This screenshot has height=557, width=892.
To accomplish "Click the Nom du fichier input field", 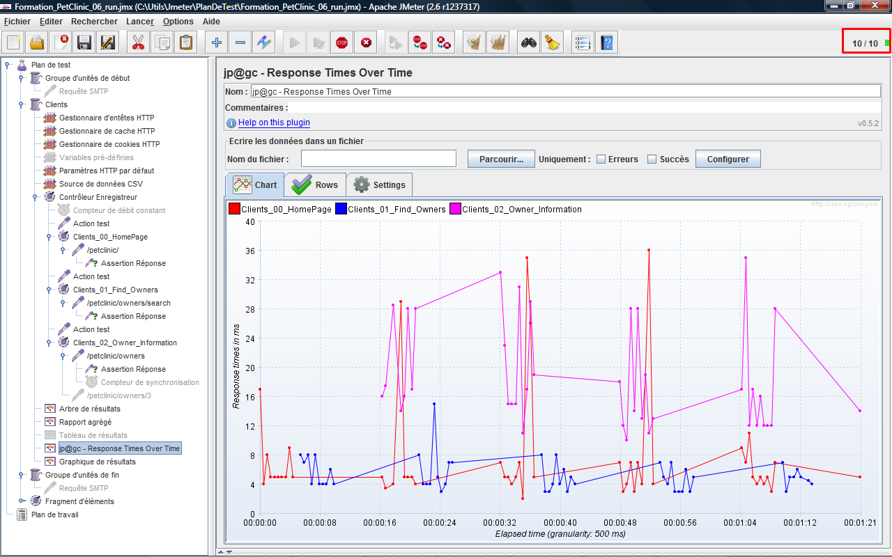I will 378,159.
